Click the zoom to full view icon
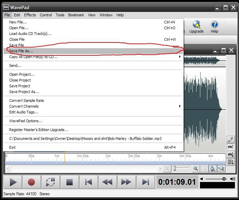Image resolution: width=239 pixels, height=200 pixels. pyautogui.click(x=221, y=169)
